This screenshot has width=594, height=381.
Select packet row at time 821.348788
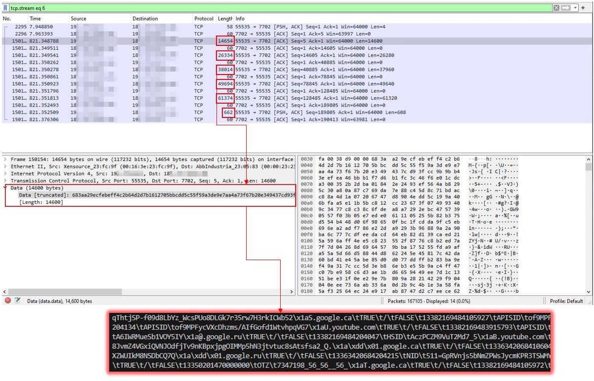click(x=297, y=40)
